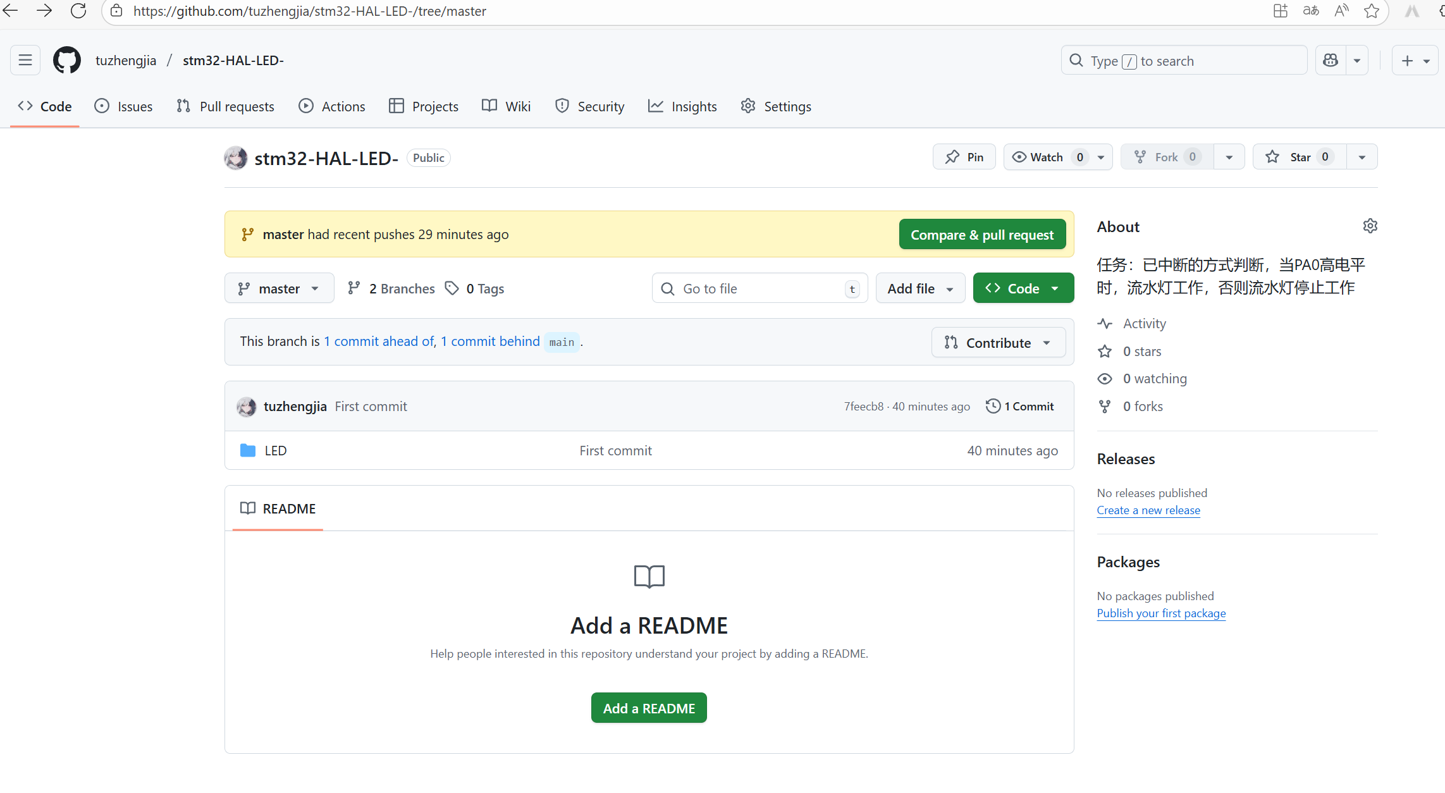View site information via the lock icon
Screen dimensions: 1445x793
(x=116, y=11)
